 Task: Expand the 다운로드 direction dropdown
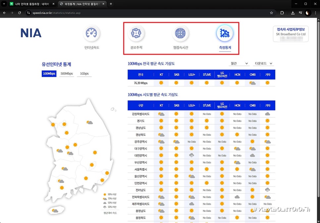[263, 64]
